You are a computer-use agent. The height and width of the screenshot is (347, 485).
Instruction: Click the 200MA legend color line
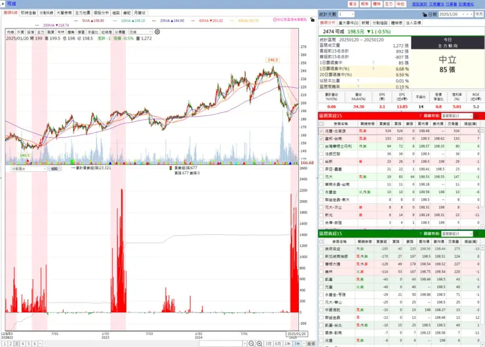tap(37, 26)
